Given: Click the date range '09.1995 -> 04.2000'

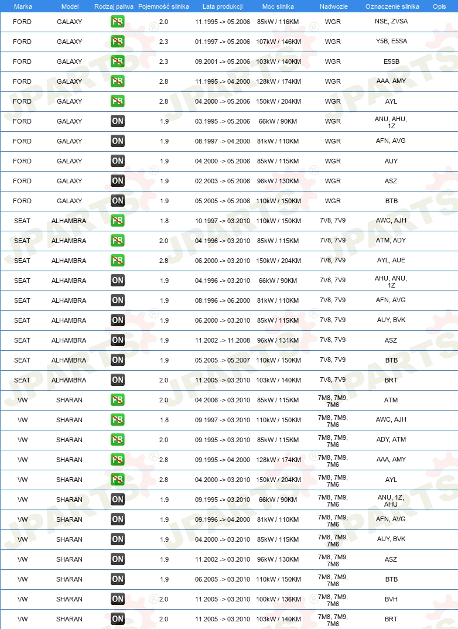Looking at the screenshot, I should click(x=223, y=460).
